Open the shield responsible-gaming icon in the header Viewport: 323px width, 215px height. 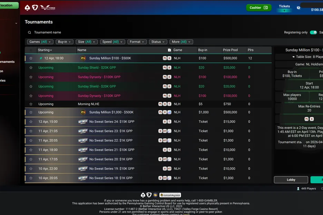[35, 7]
